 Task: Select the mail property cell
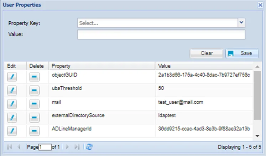coord(102,104)
